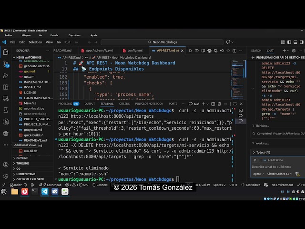Open editor More Actions ellipsis
Screen dimensions: 305x229
click(x=241, y=51)
